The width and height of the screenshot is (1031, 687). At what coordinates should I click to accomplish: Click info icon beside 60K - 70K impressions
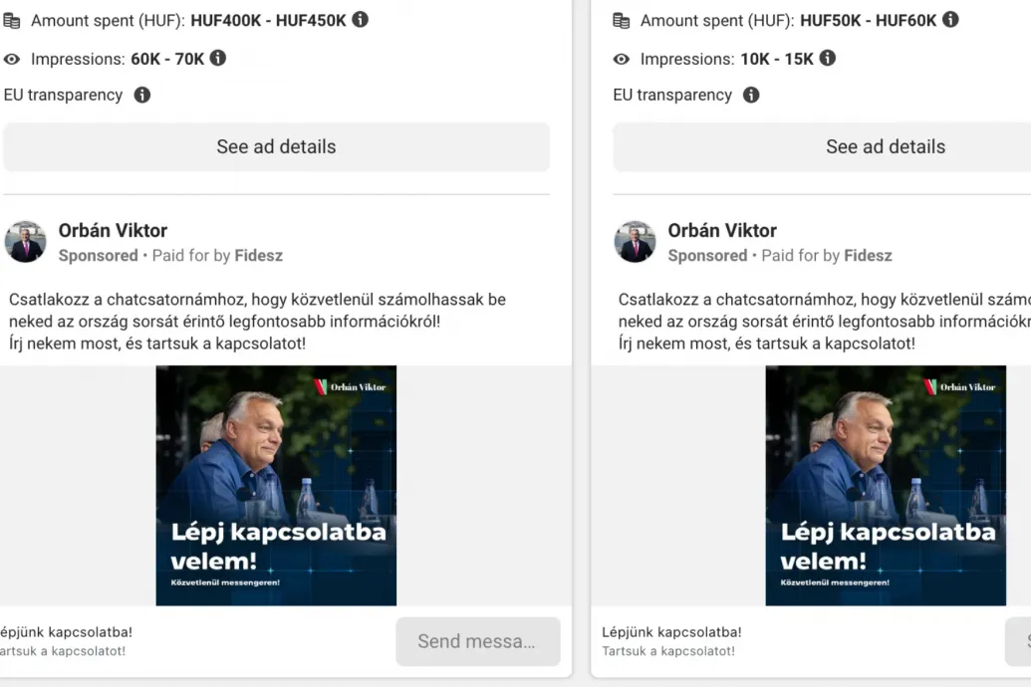(x=217, y=59)
